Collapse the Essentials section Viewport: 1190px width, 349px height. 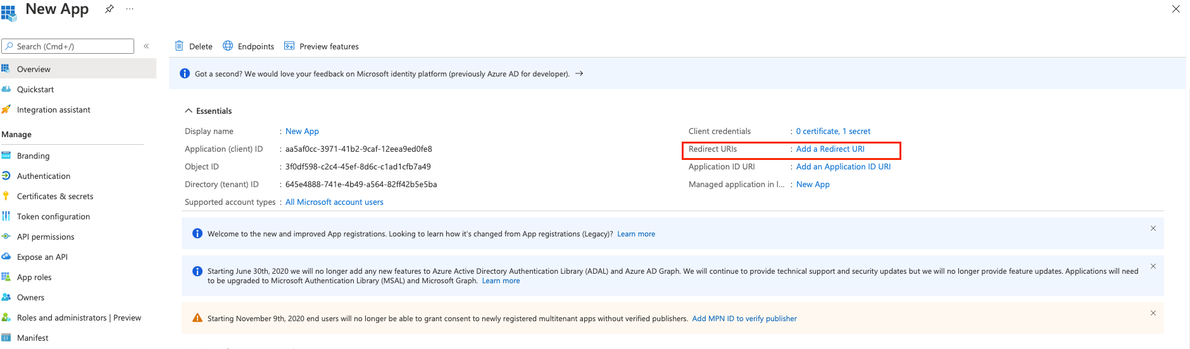click(189, 111)
